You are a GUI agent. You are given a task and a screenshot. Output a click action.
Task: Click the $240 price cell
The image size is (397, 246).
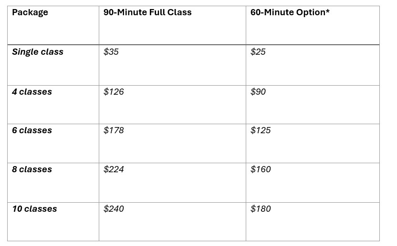[114, 209]
